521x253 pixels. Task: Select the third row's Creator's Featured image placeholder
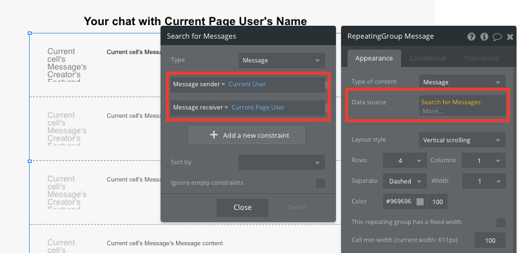67,192
